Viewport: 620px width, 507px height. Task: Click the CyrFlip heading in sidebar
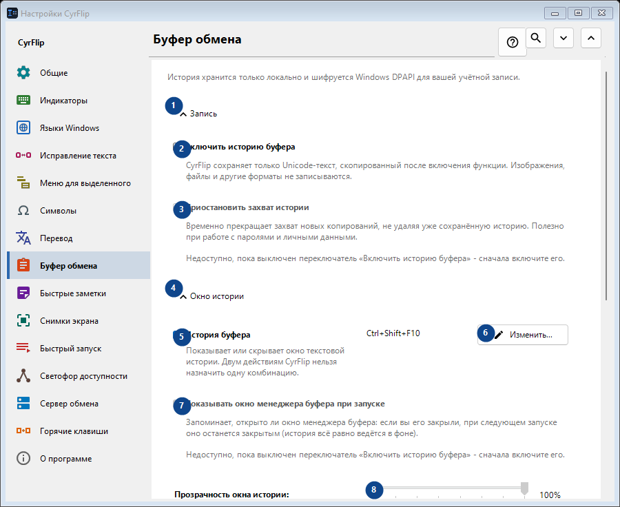[31, 43]
